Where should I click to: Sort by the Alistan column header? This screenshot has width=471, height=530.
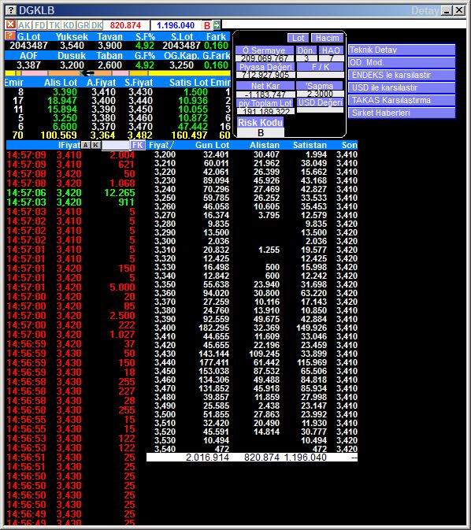click(x=265, y=145)
